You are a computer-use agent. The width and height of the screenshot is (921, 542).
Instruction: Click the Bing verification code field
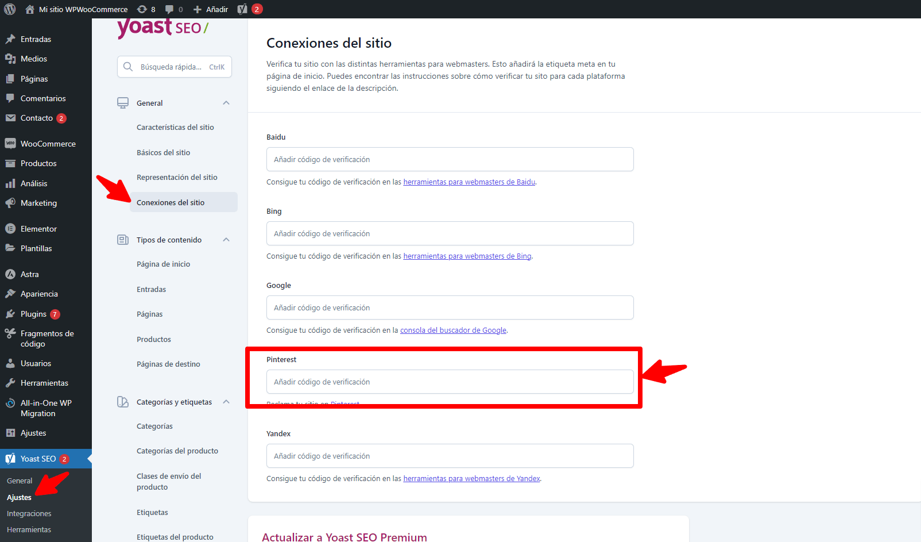450,233
